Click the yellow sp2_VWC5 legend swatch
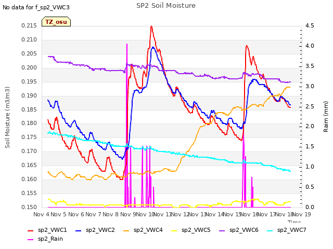333x249 pixels. click(174, 231)
